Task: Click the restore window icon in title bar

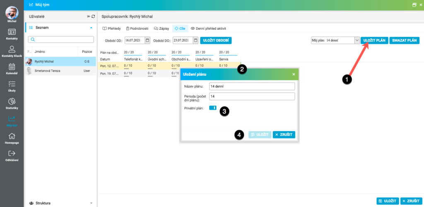Action: pyautogui.click(x=414, y=5)
